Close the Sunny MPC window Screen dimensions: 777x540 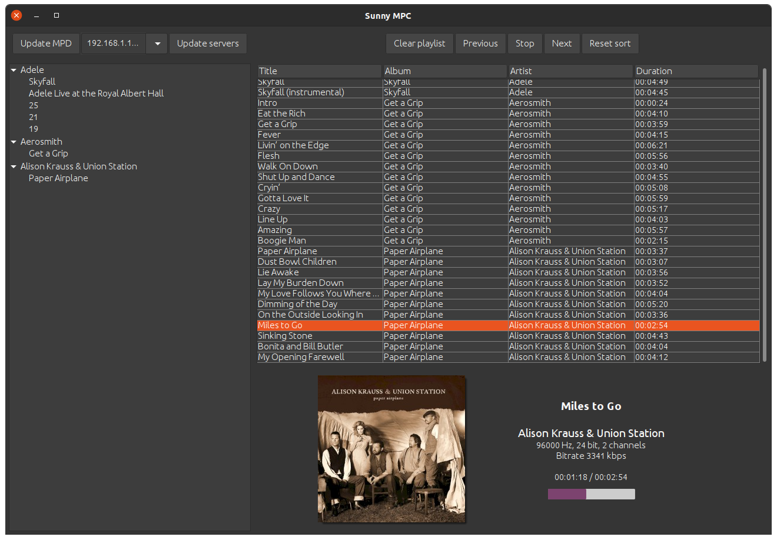point(16,15)
